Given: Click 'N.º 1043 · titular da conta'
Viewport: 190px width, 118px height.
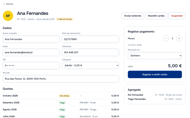Looking at the screenshot, I should pyautogui.click(x=169, y=95).
